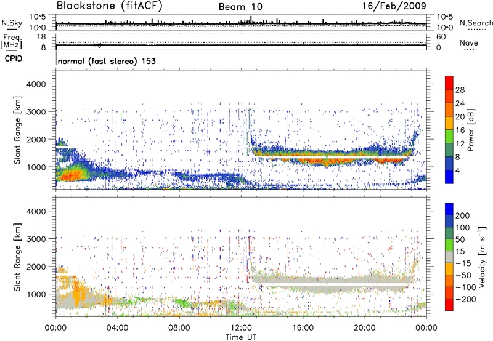Pick the Velocity segment between -200 and -100

(x=449, y=292)
